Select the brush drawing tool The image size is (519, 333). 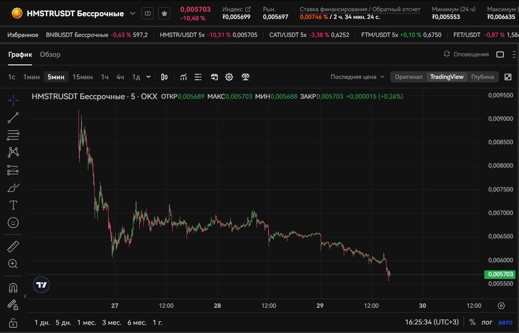coord(13,188)
